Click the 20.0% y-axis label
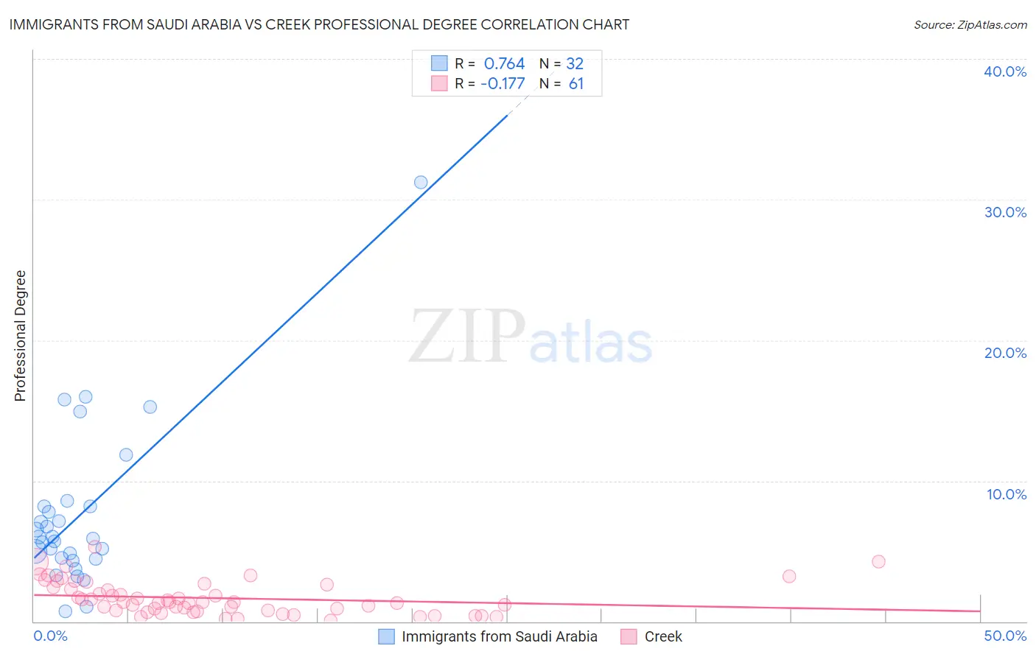This screenshot has height=657, width=1036. click(1005, 353)
